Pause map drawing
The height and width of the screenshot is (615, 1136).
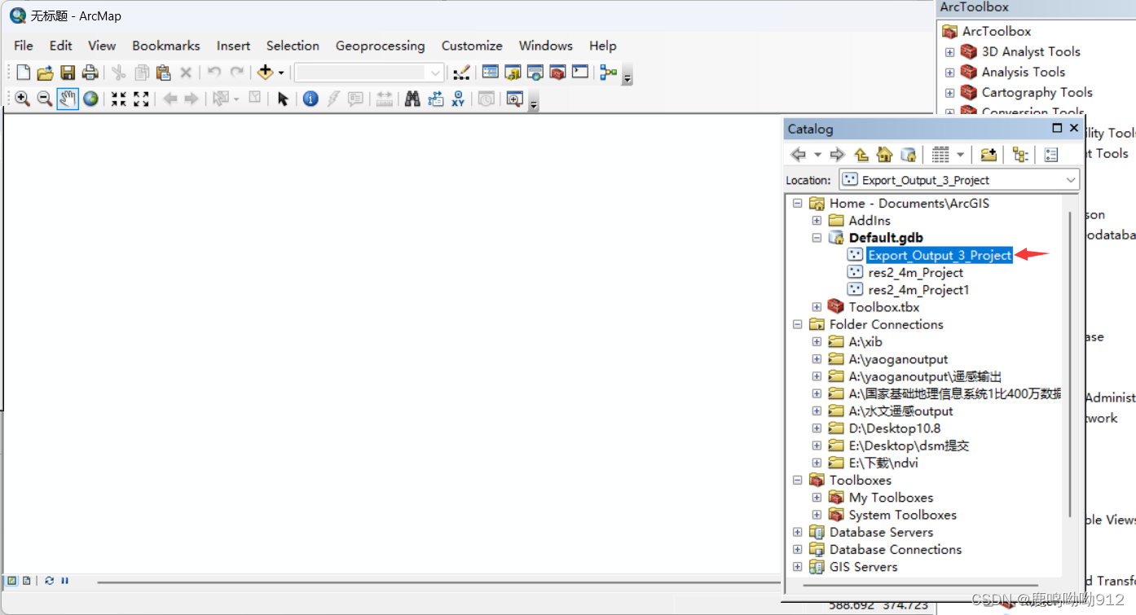tap(64, 581)
